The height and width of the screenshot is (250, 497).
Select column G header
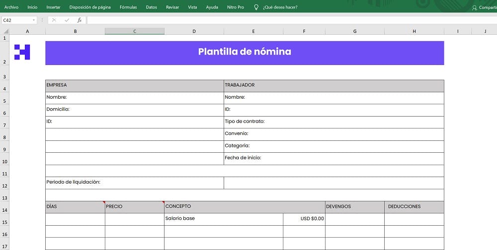355,31
